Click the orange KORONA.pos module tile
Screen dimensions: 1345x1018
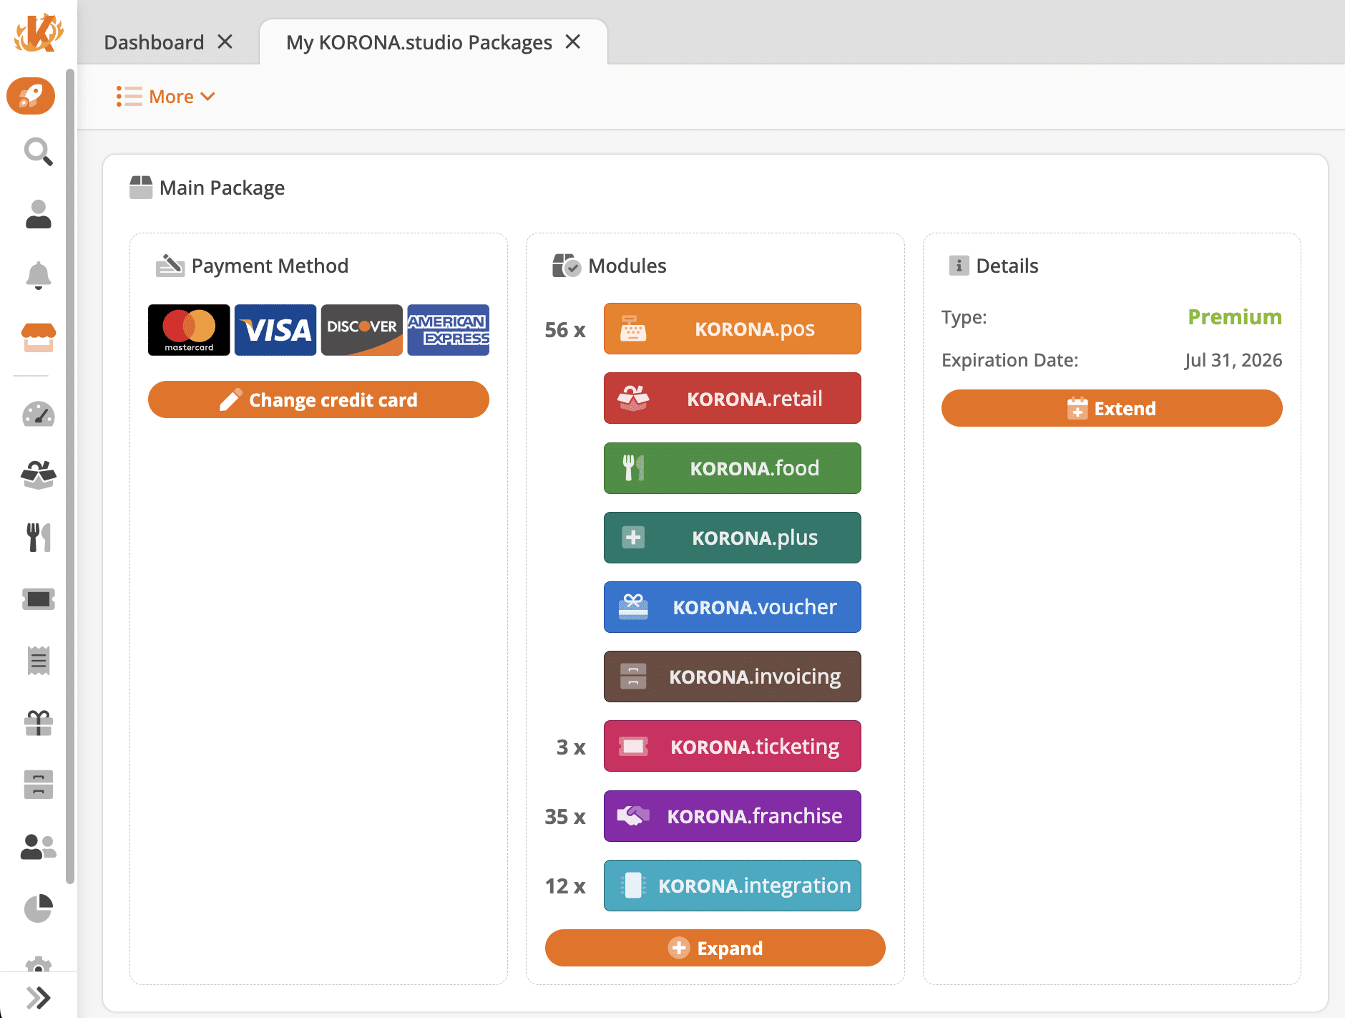(732, 329)
